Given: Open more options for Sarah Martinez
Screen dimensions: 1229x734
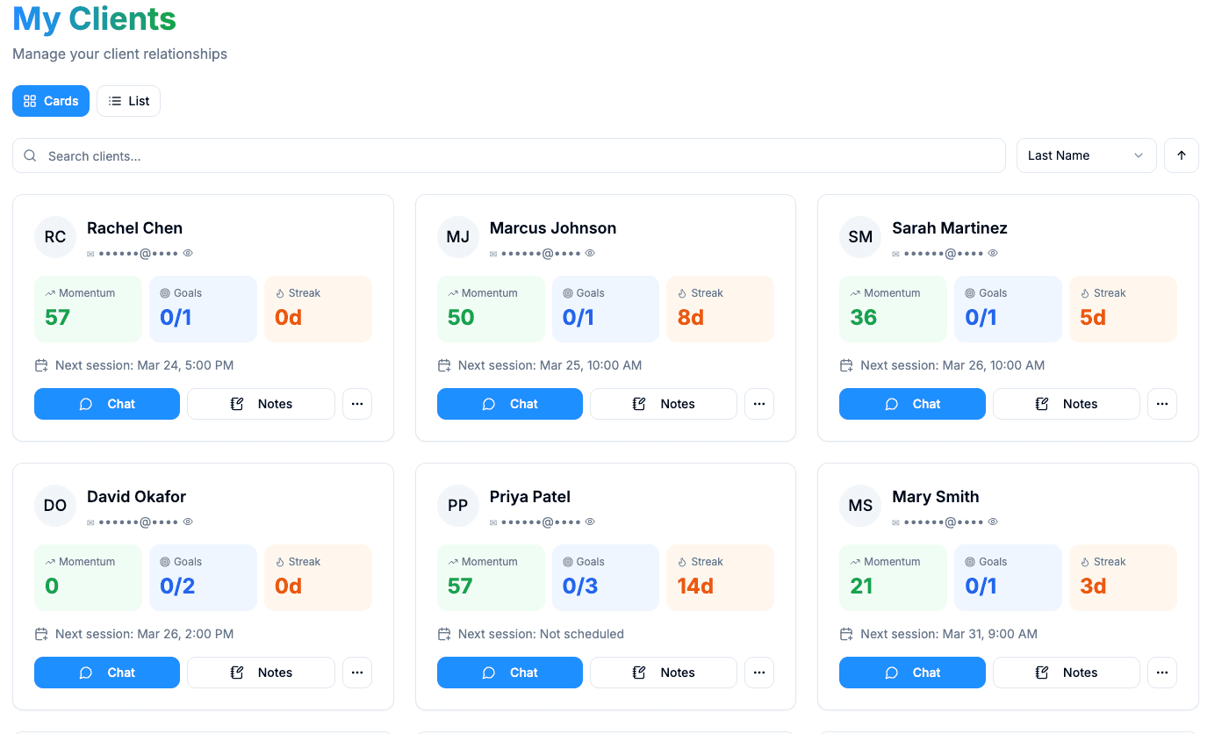Looking at the screenshot, I should point(1162,404).
